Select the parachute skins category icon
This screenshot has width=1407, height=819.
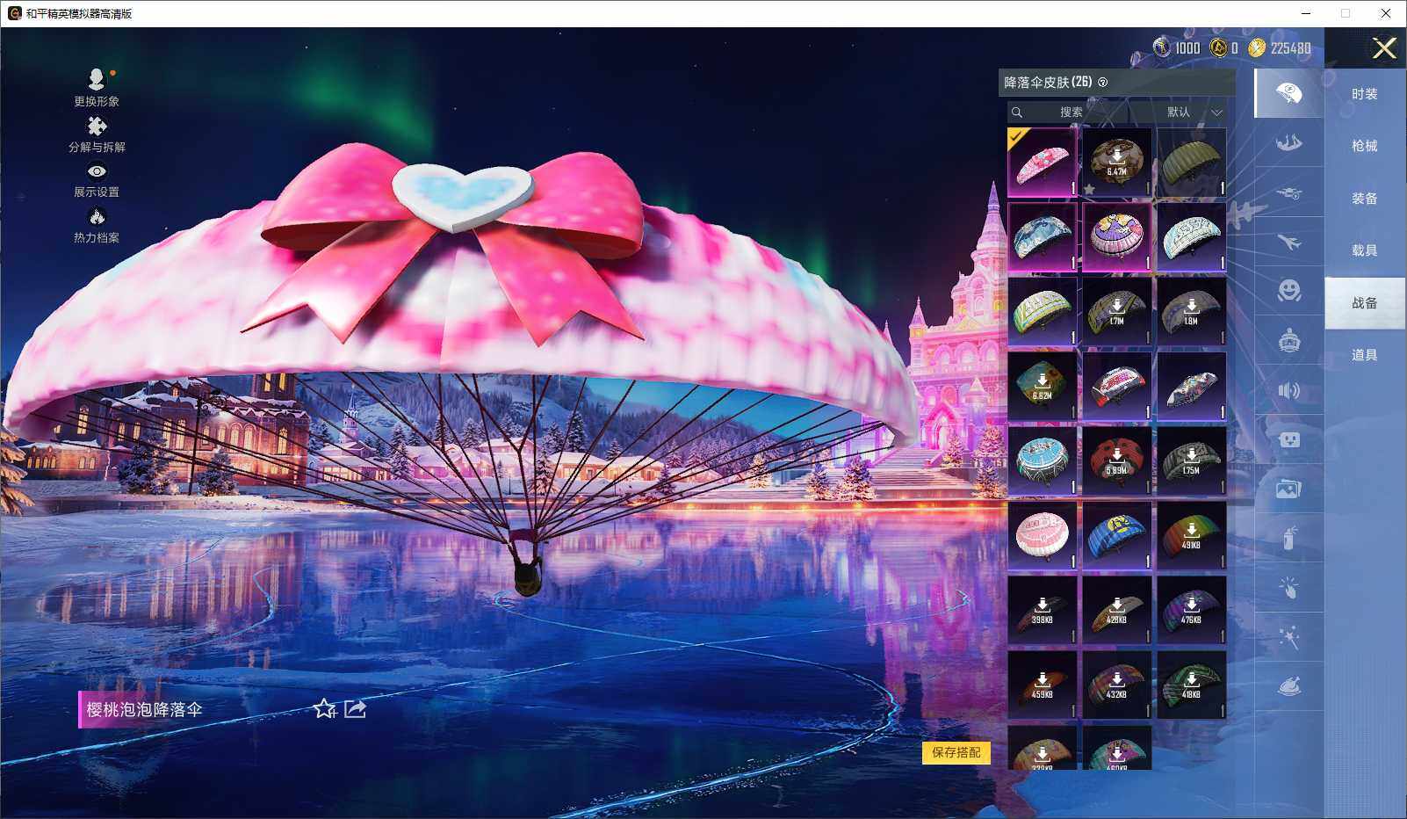click(x=1289, y=93)
